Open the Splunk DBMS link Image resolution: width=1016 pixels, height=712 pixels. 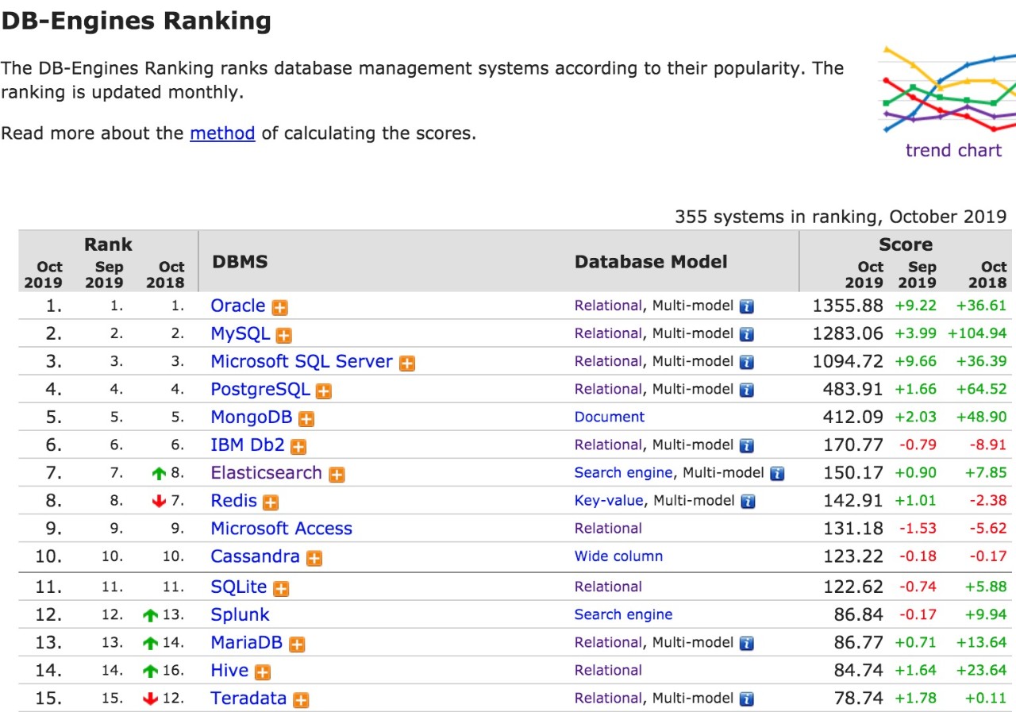(240, 615)
